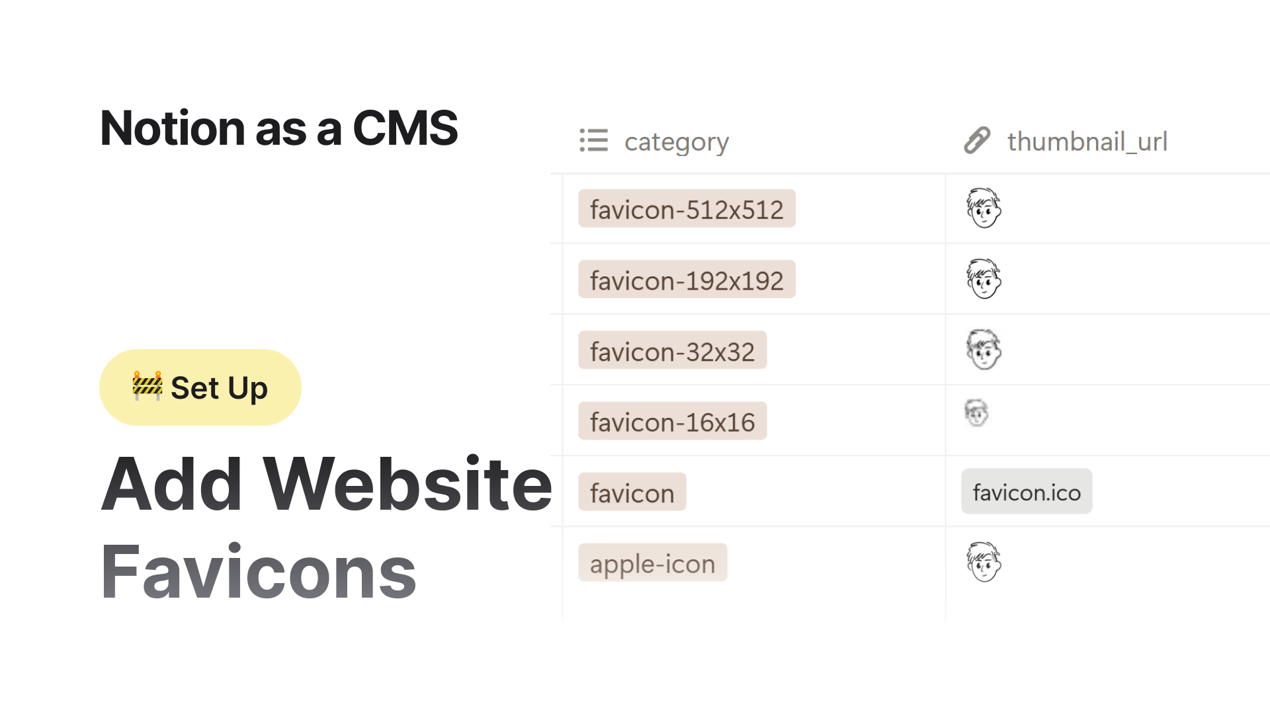Click the list icon beside category header
Viewport: 1270px width, 714px height.
(x=593, y=141)
